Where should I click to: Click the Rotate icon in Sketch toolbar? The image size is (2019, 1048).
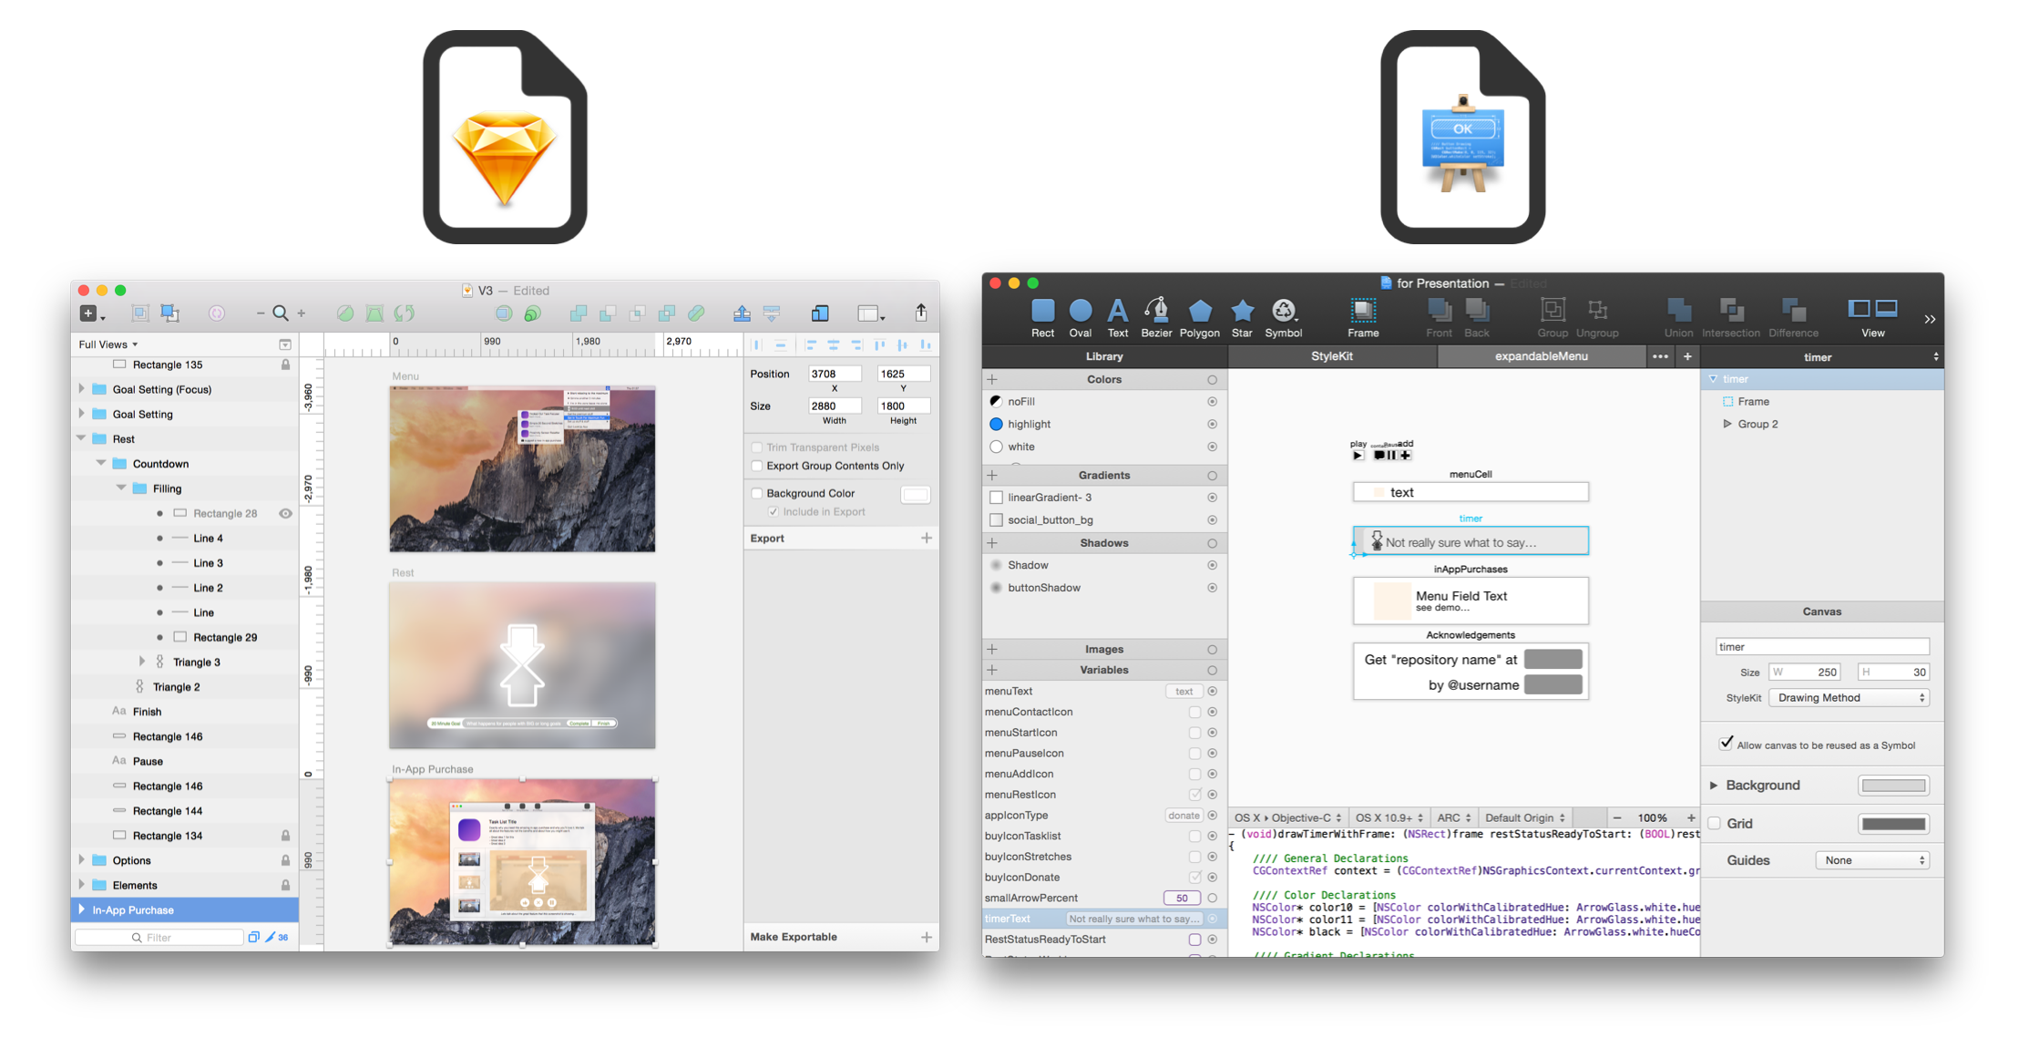click(x=405, y=313)
